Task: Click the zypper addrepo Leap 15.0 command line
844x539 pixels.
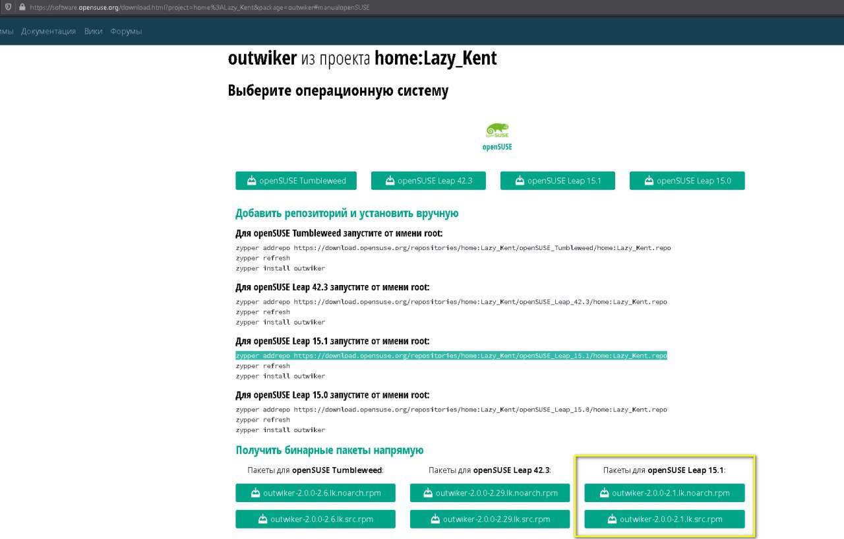Action: coord(451,410)
